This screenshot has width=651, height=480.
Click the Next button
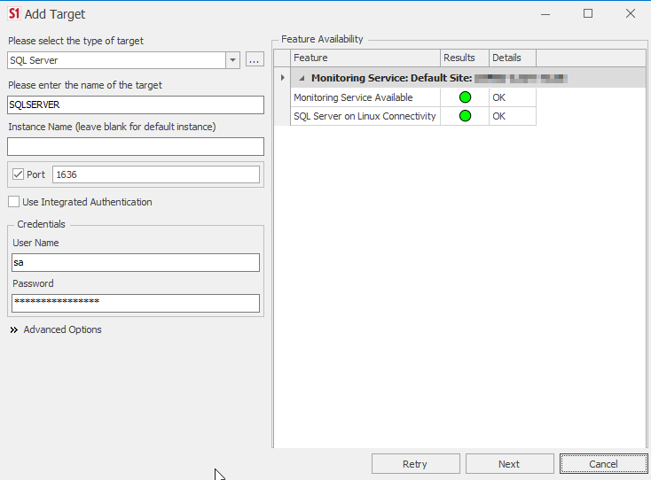[509, 464]
